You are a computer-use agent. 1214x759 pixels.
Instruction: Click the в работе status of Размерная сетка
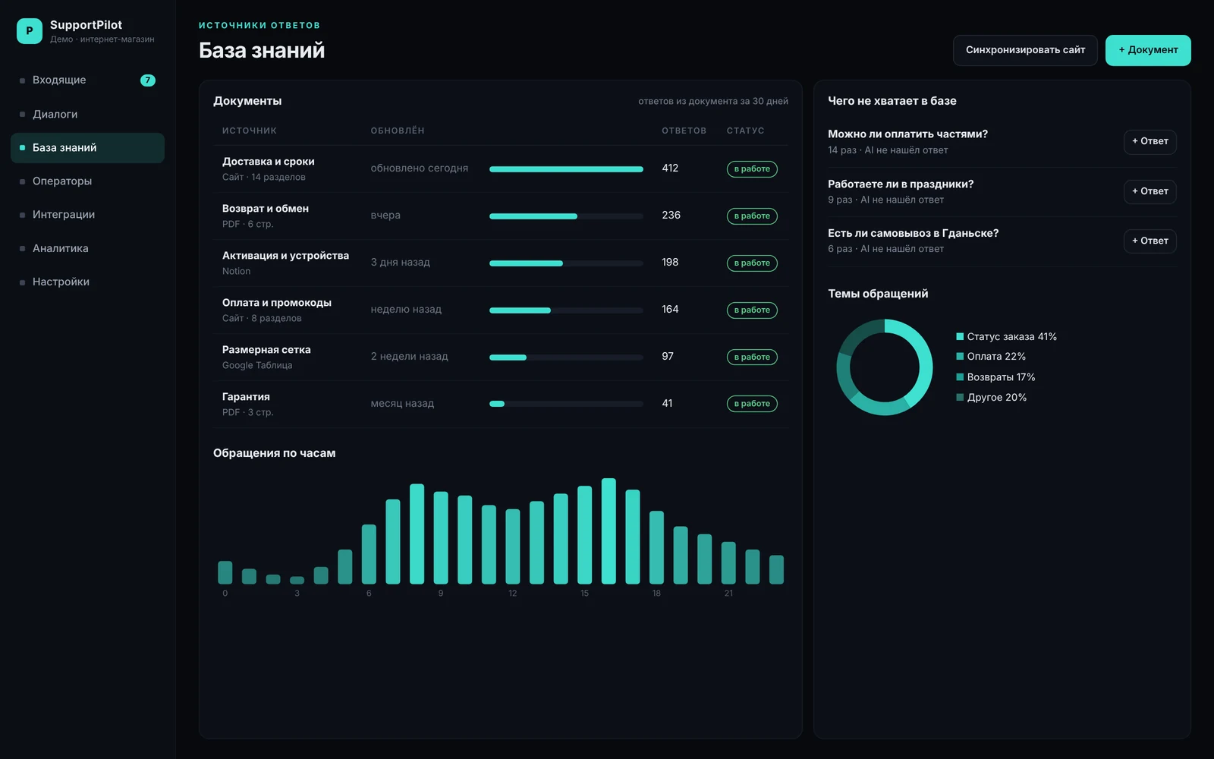pyautogui.click(x=752, y=357)
